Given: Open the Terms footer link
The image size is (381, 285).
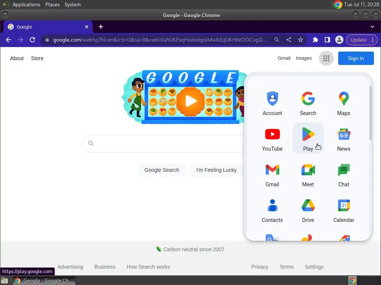Looking at the screenshot, I should point(286,266).
